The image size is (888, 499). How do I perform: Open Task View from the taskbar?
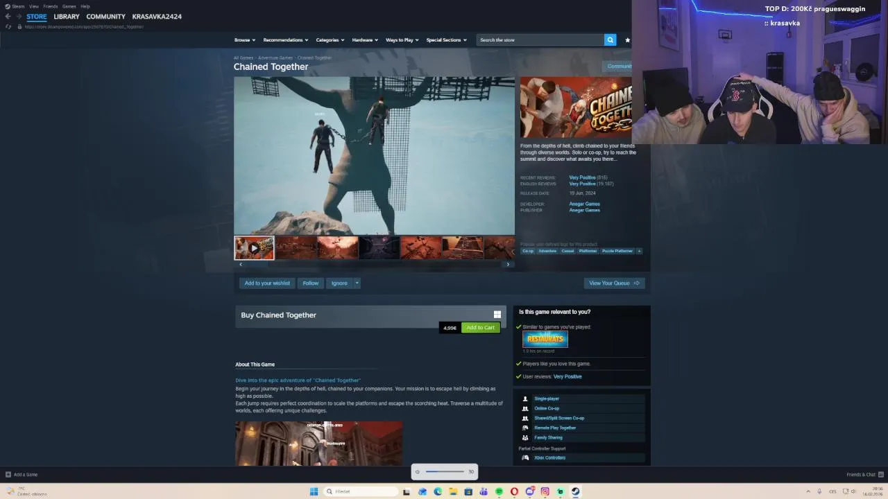pyautogui.click(x=407, y=491)
